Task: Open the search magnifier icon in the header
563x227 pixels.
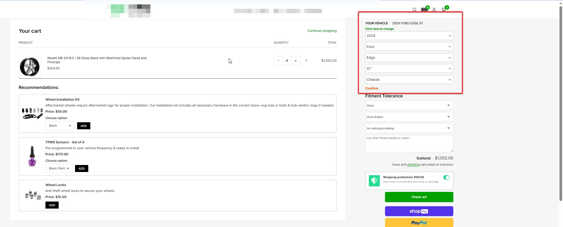Action: coord(414,10)
